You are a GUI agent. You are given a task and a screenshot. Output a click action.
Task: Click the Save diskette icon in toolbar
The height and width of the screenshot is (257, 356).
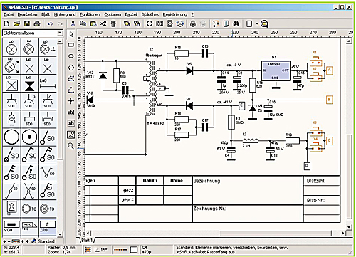pos(26,23)
